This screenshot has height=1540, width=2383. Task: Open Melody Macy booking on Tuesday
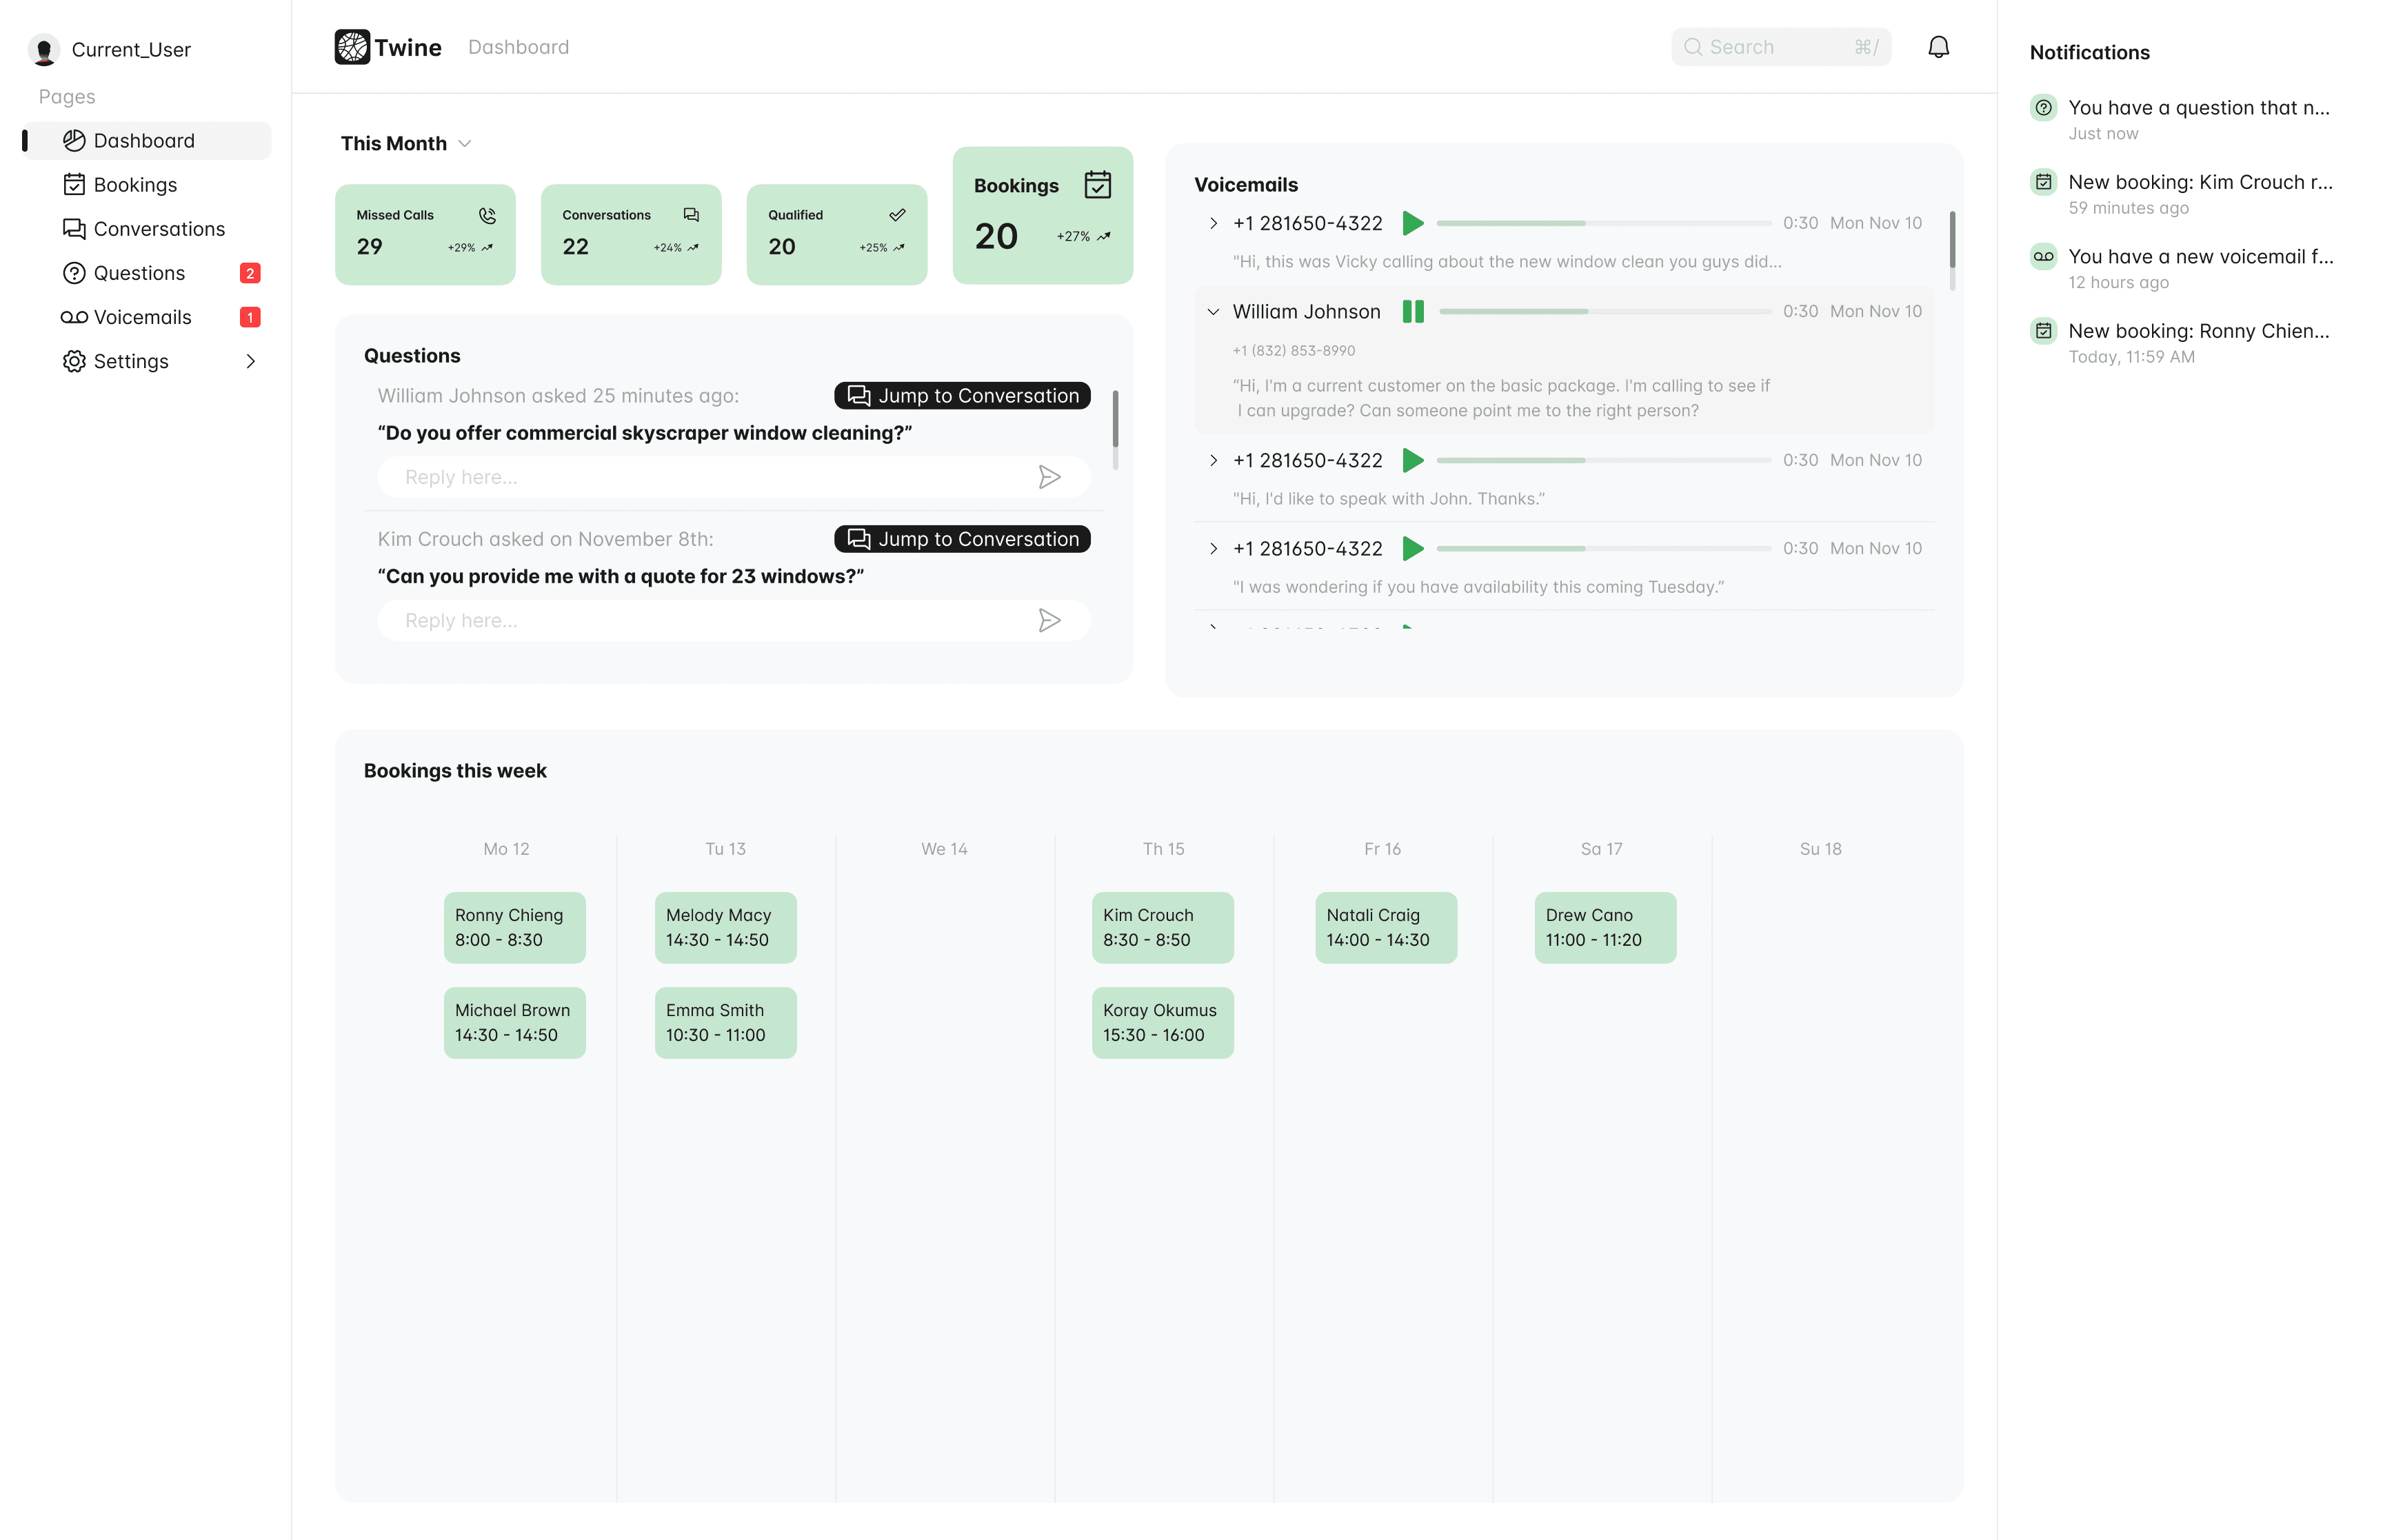tap(725, 927)
